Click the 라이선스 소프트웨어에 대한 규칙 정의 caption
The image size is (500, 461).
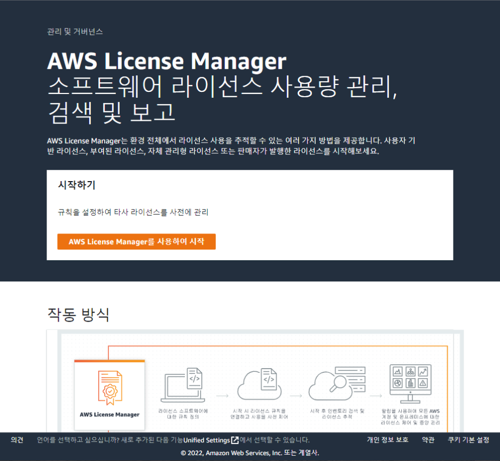click(183, 414)
